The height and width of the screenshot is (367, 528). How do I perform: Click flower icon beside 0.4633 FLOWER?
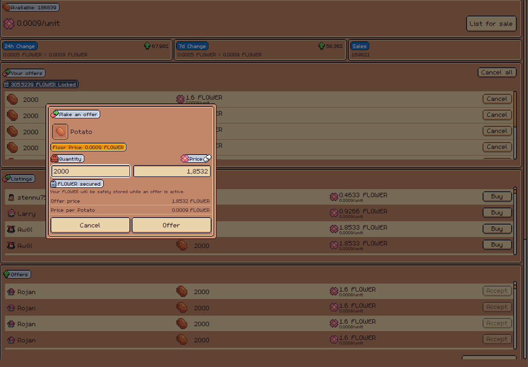point(334,197)
